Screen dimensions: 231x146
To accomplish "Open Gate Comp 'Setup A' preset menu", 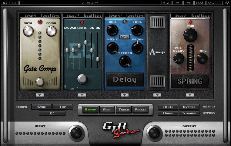I will pyautogui.click(x=31, y=16).
